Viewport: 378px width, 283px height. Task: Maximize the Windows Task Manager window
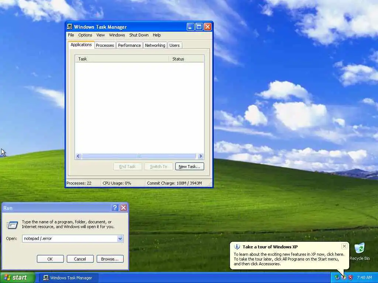coord(199,27)
